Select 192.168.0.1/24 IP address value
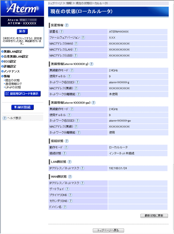174x234 pixels. [118, 168]
